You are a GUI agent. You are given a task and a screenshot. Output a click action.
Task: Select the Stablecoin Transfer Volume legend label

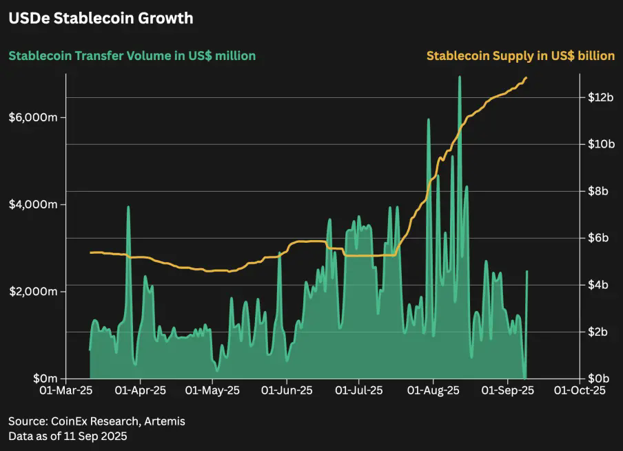(132, 56)
